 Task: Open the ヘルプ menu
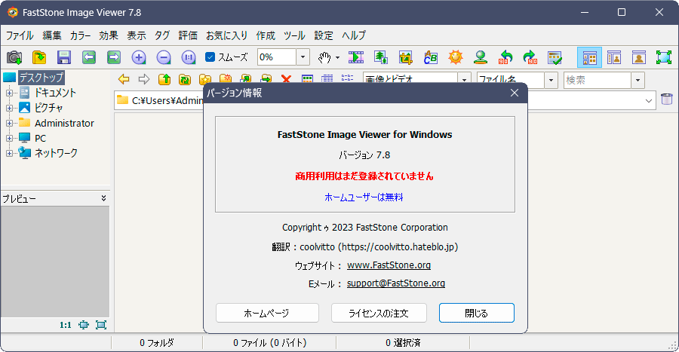(x=354, y=35)
